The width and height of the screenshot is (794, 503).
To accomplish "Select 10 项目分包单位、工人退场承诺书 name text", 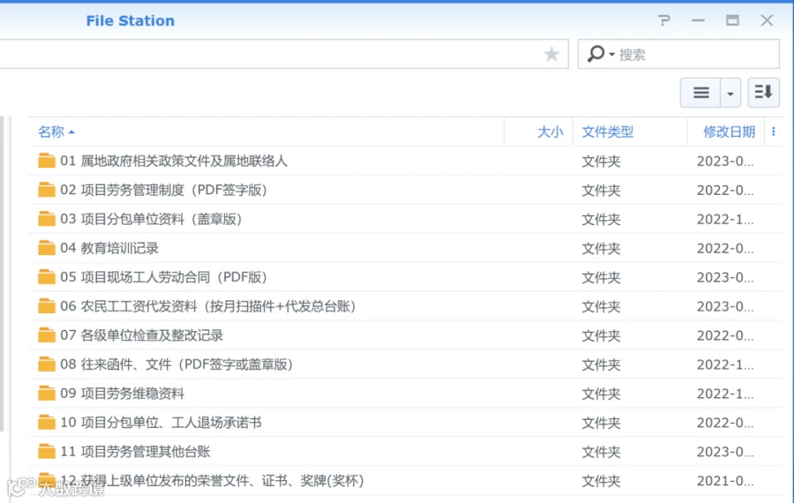I will [161, 423].
